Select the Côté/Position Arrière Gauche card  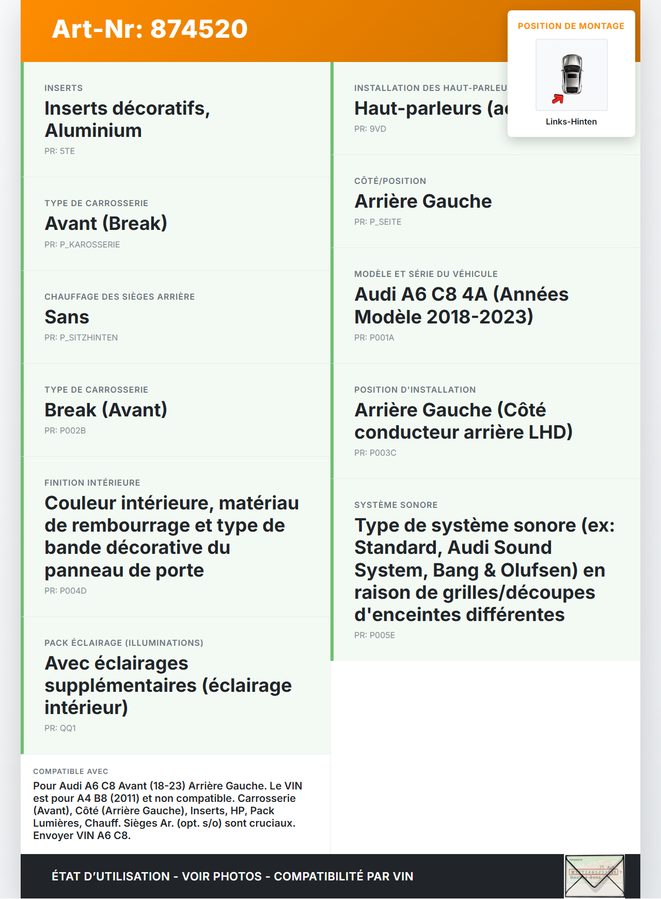click(x=485, y=201)
